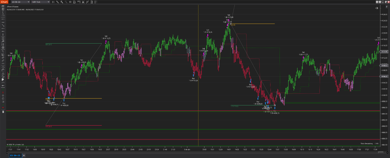Click the 21:55 time axis label

click(x=173, y=149)
